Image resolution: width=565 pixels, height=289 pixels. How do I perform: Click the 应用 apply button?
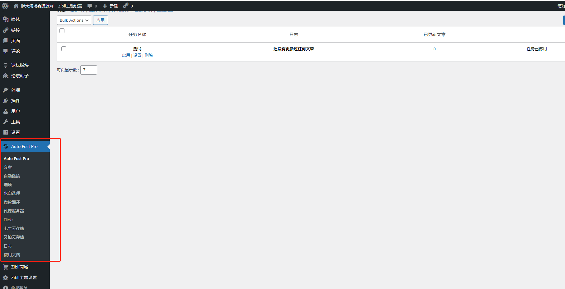(x=101, y=20)
